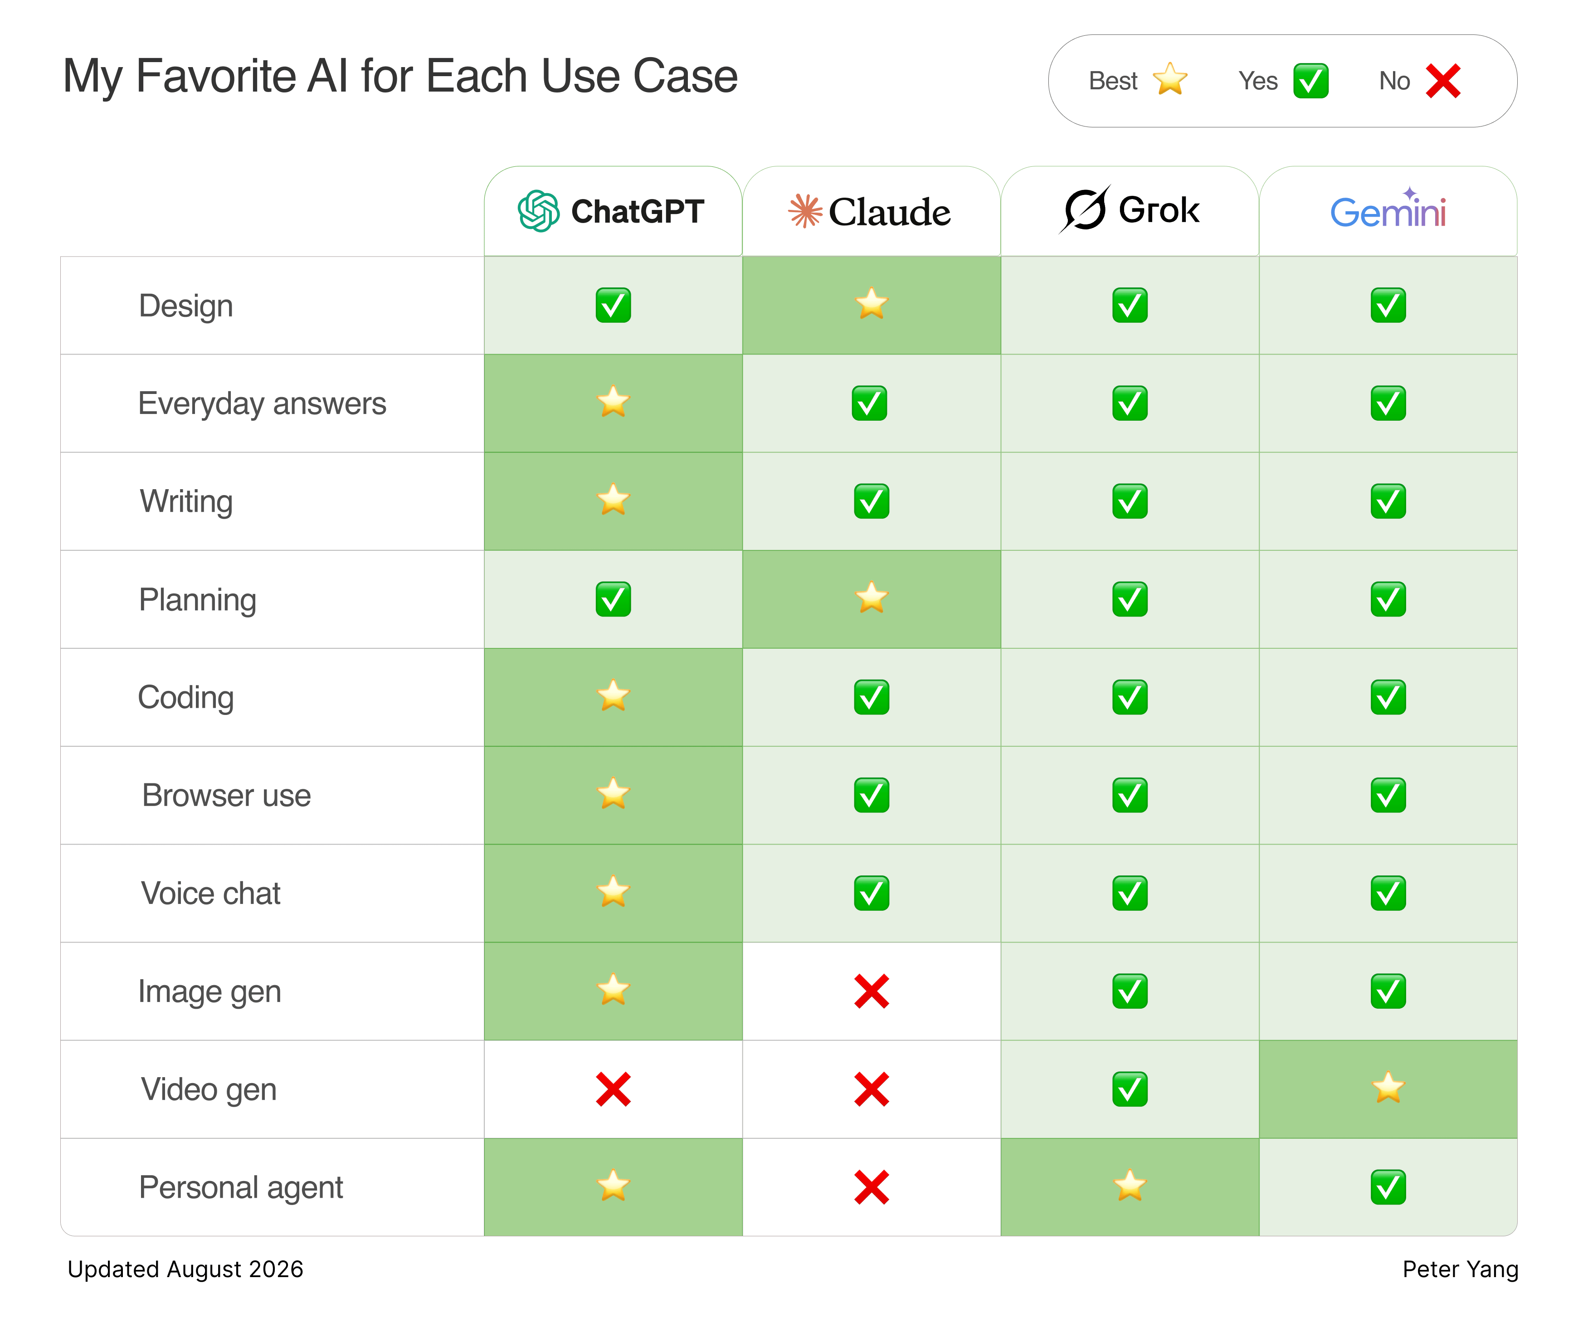The image size is (1578, 1317).
Task: Select the Browser use row label
Action: pyautogui.click(x=226, y=796)
